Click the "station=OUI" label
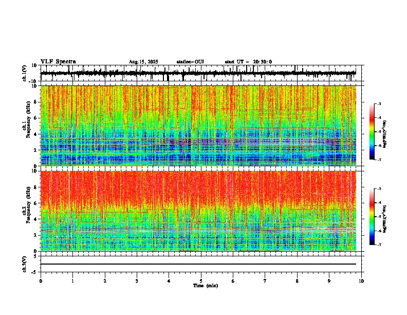 point(190,62)
